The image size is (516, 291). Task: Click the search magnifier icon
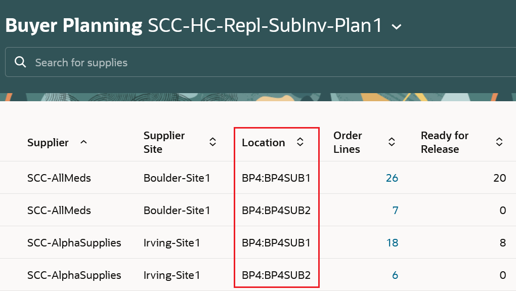[x=20, y=62]
